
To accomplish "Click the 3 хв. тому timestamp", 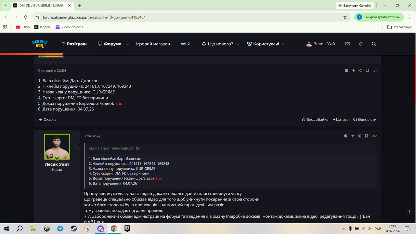I will 92,136.
